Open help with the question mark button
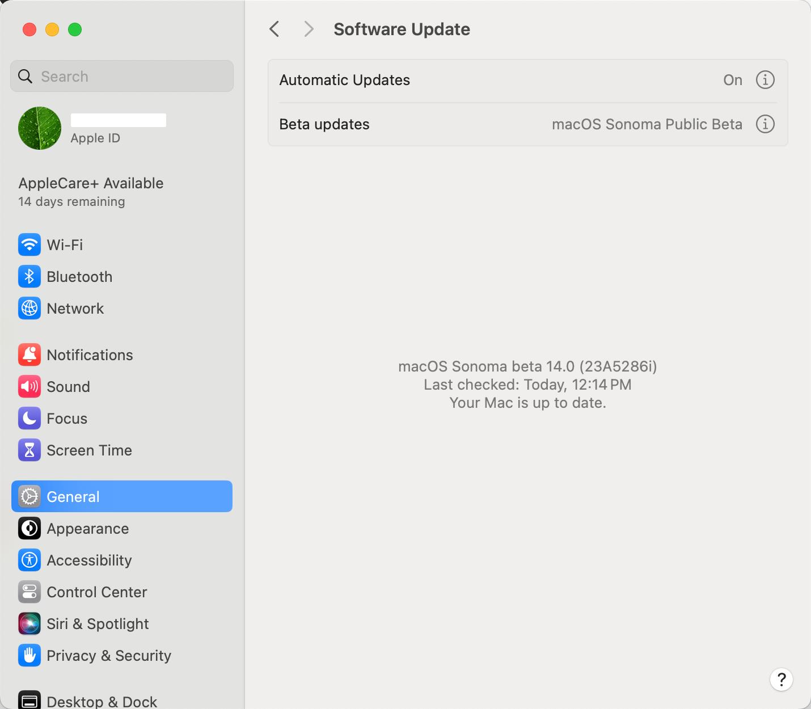811x709 pixels. 782,680
